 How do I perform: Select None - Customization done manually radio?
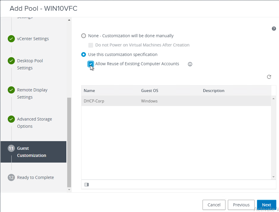tap(84, 36)
